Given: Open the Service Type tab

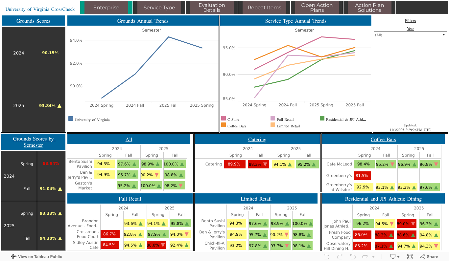Looking at the screenshot, I should (159, 8).
